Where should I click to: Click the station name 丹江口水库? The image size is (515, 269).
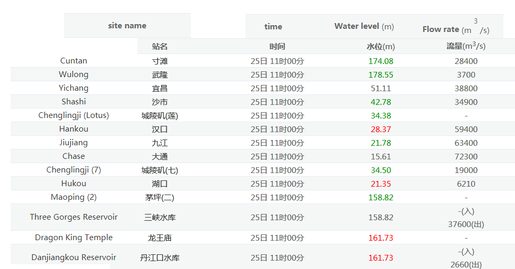(159, 258)
